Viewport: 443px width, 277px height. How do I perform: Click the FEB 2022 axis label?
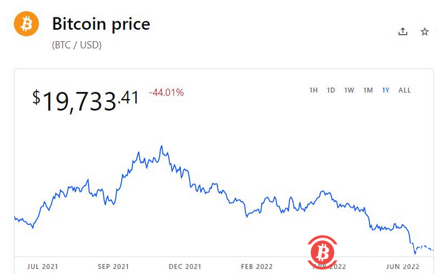coord(257,266)
